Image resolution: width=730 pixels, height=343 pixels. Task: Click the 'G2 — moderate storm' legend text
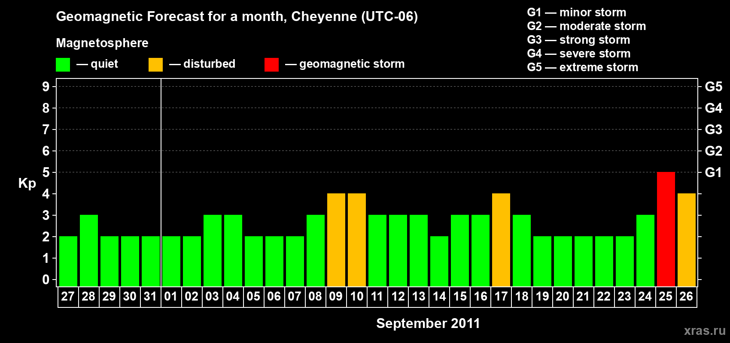pyautogui.click(x=587, y=26)
